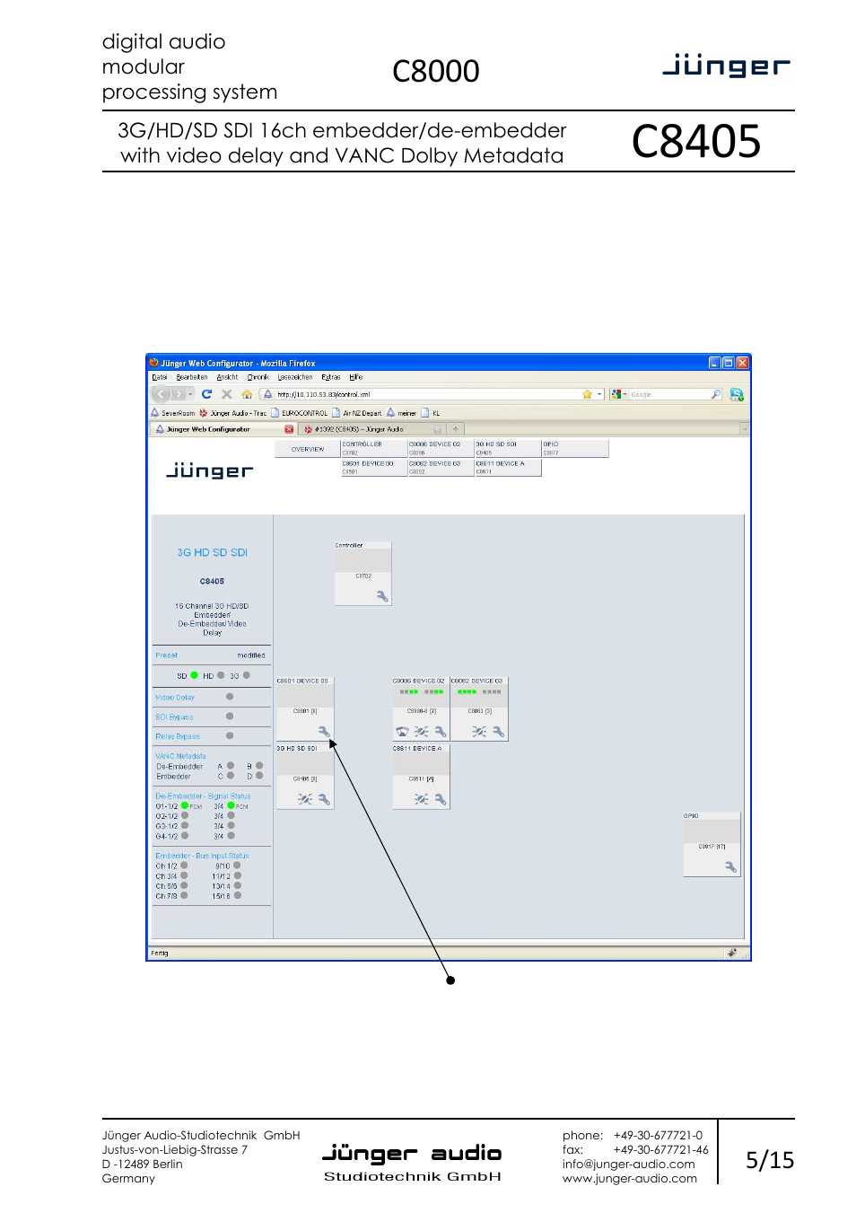Open the Lesezeichen menu
Image resolution: width=856 pixels, height=1213 pixels.
pyautogui.click(x=295, y=377)
